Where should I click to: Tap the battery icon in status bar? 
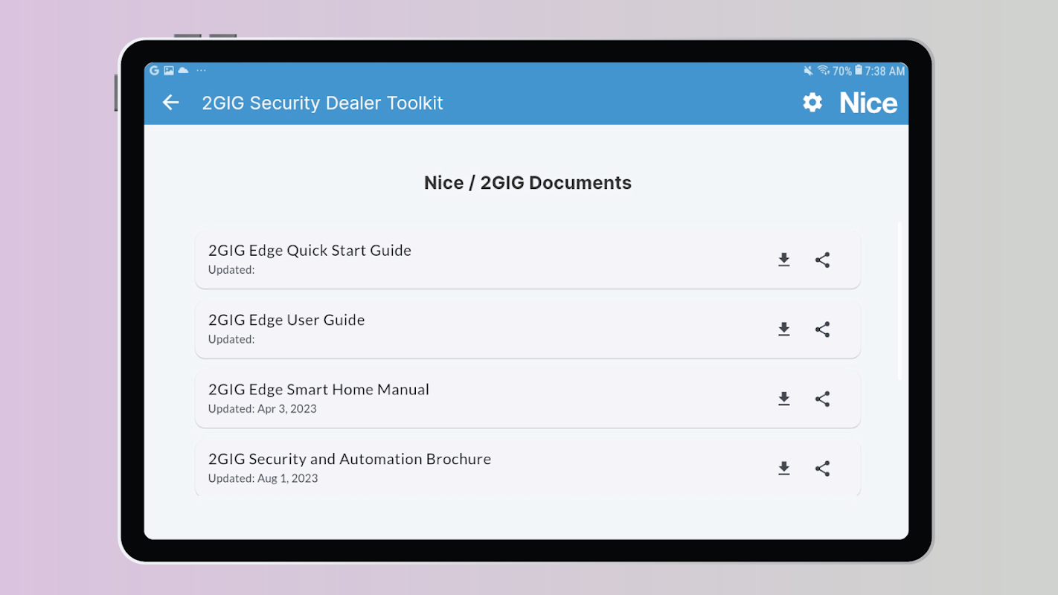pyautogui.click(x=859, y=71)
